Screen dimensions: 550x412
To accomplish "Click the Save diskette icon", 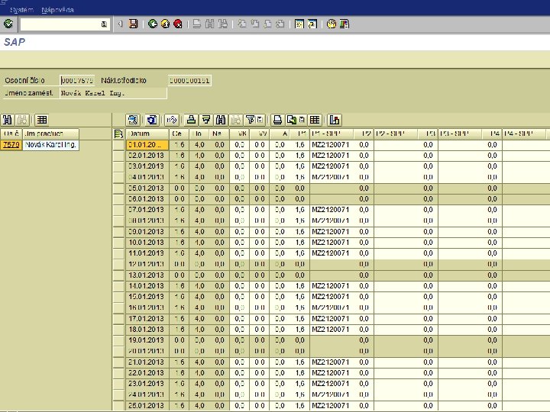I will pyautogui.click(x=133, y=24).
